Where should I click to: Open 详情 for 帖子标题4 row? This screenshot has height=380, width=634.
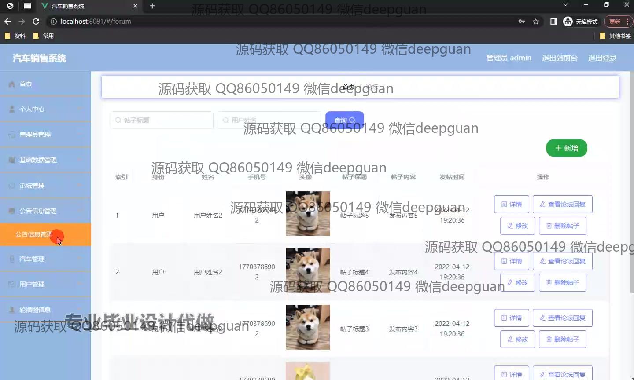(511, 261)
